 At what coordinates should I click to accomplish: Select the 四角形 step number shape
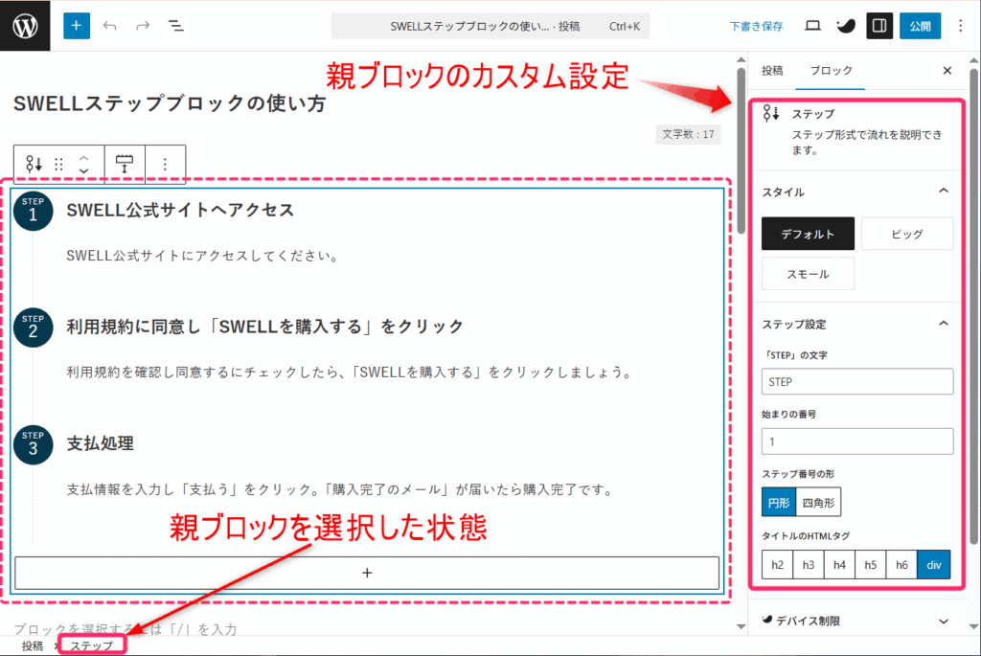click(x=819, y=501)
